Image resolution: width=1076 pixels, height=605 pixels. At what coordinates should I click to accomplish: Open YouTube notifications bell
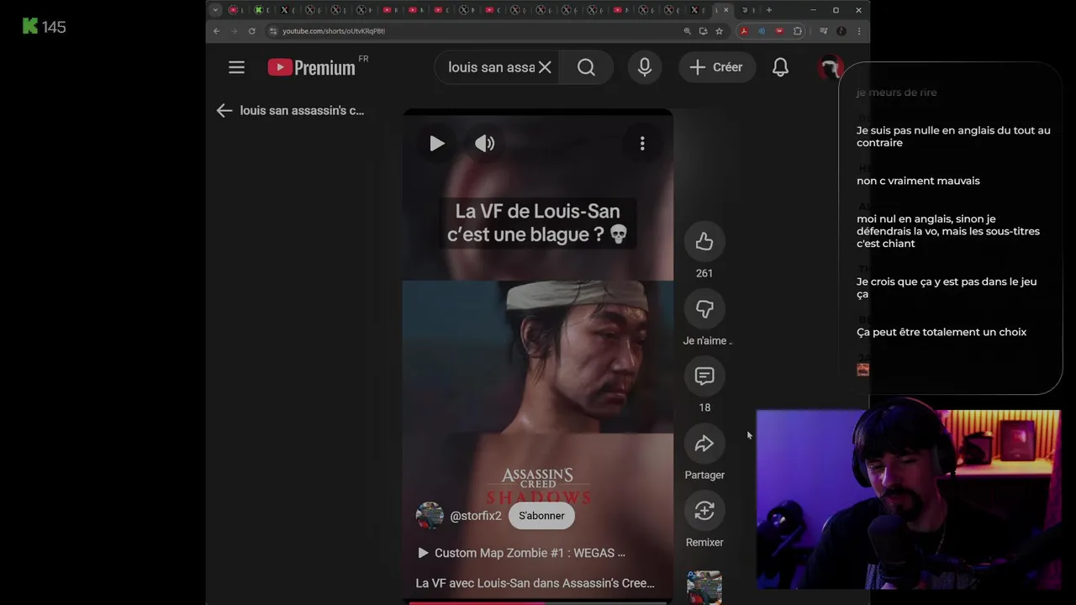coord(781,67)
